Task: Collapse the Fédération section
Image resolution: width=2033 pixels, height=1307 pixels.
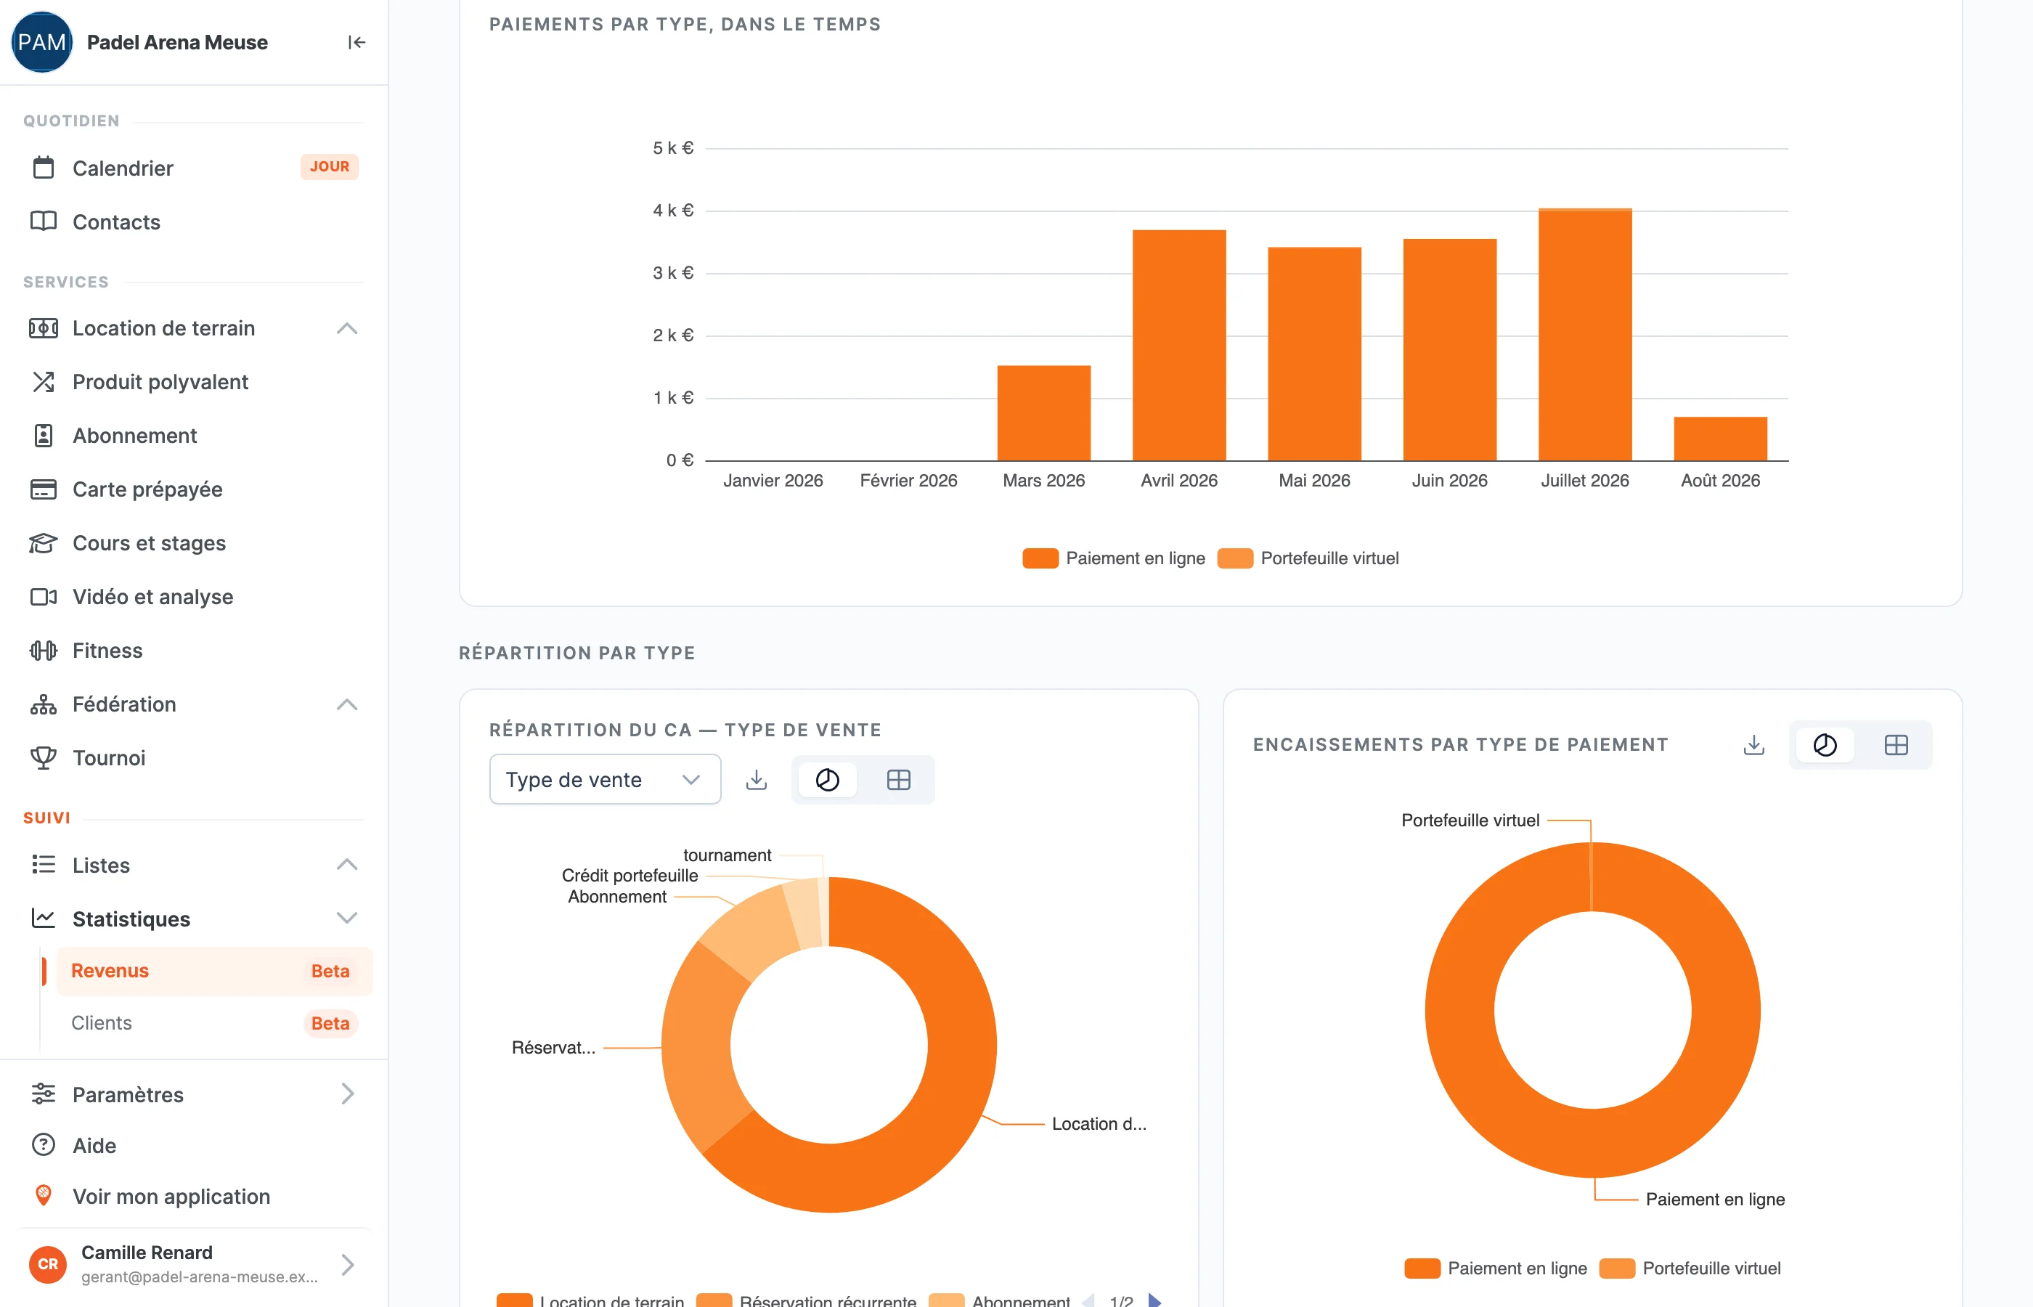Action: (x=347, y=704)
